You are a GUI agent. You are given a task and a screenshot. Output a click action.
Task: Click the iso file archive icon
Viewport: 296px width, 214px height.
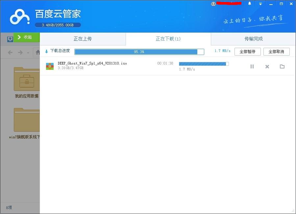point(50,66)
